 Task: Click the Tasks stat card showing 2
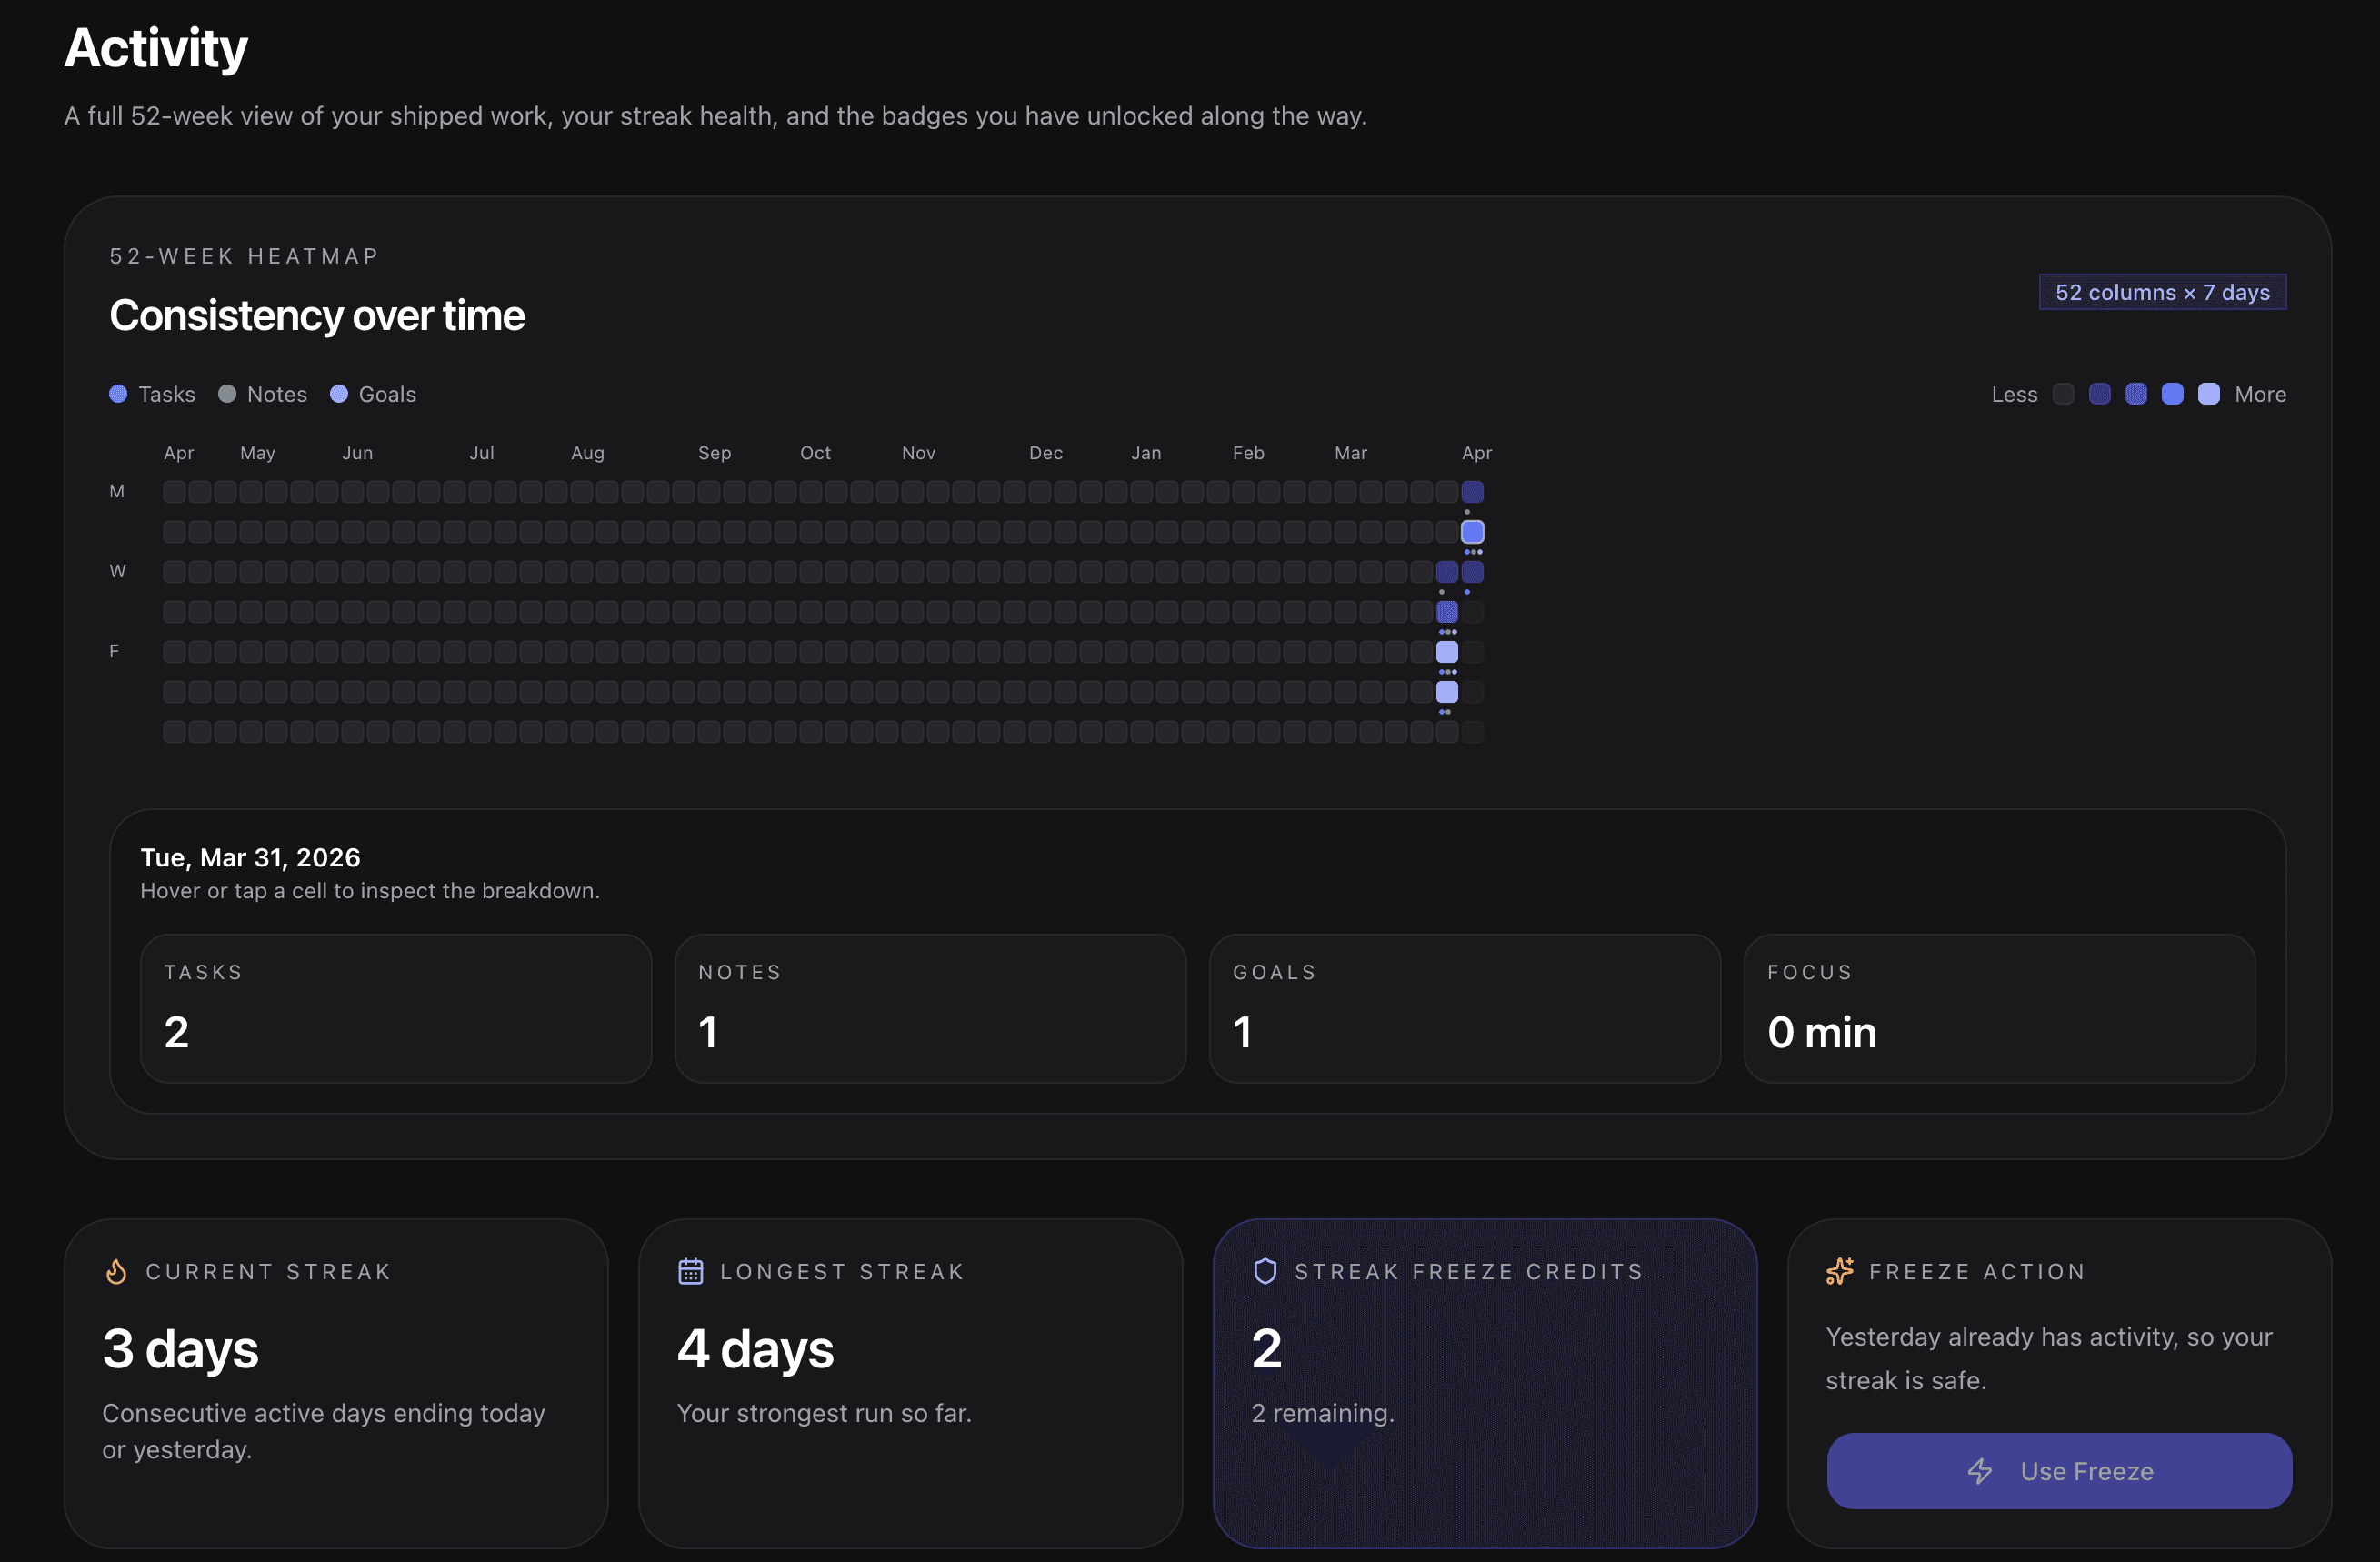click(x=396, y=1008)
